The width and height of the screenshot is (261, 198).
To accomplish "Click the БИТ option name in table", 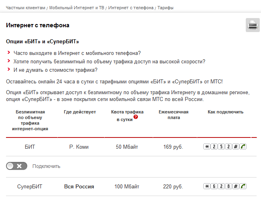I will pos(30,147).
